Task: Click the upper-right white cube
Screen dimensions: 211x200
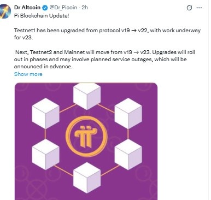Action: 128,113
